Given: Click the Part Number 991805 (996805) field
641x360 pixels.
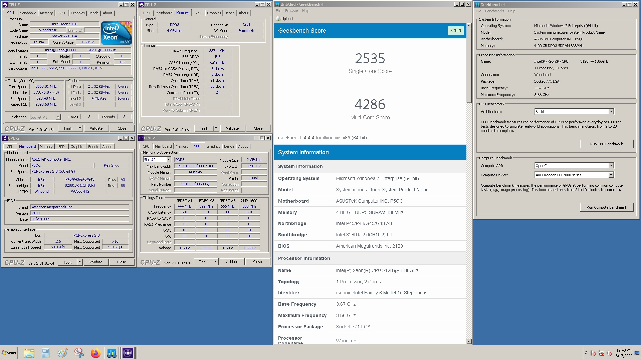Looking at the screenshot, I should click(195, 184).
